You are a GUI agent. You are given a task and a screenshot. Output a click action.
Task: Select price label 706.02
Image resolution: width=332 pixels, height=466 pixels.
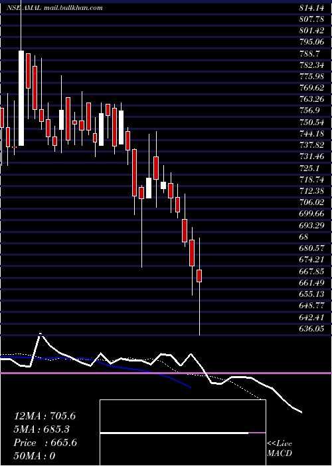(311, 202)
